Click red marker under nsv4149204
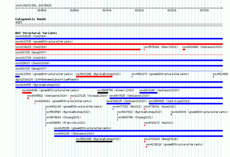Image resolution: width=230 pixels, height=157 pixels. [x=171, y=114]
